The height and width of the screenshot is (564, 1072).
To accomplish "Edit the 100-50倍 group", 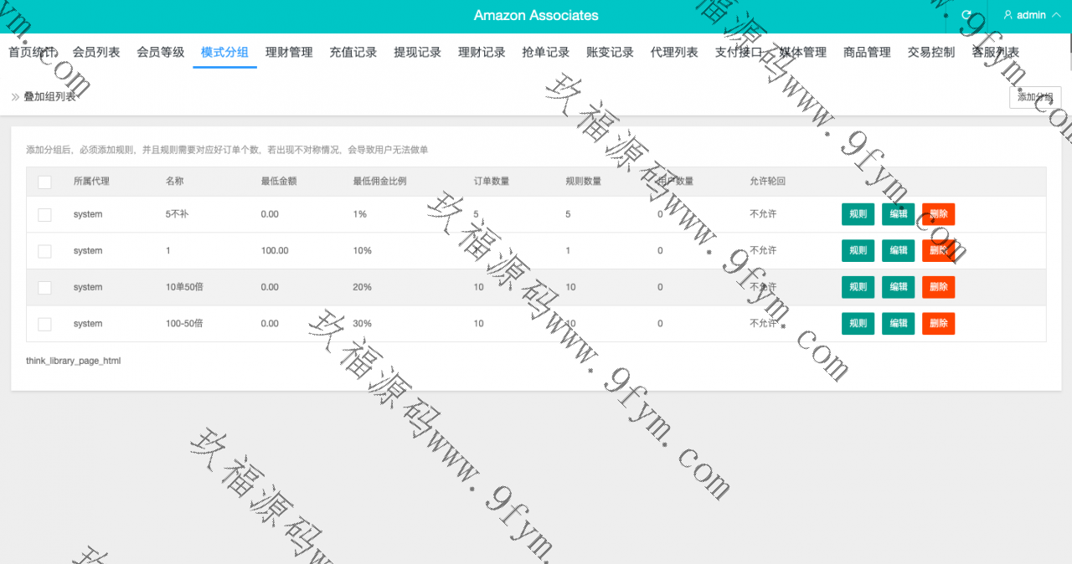I will tap(898, 324).
